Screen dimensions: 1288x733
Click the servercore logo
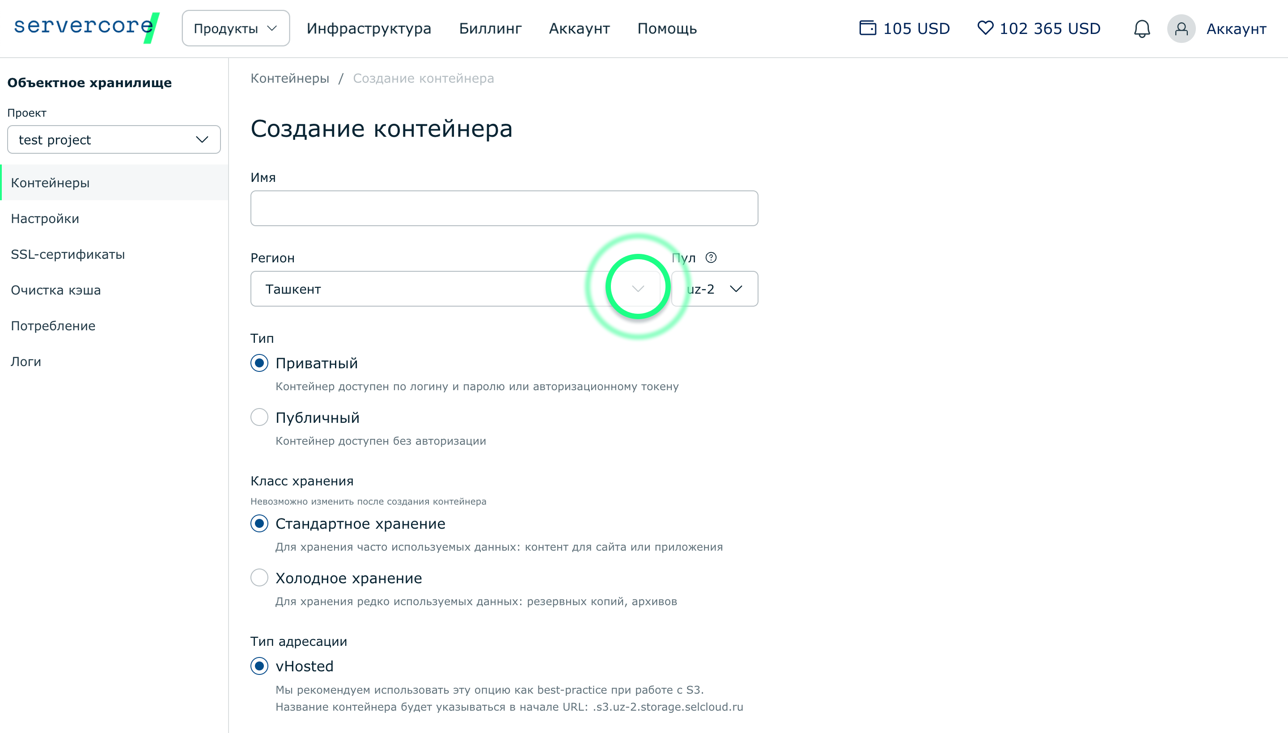(86, 27)
